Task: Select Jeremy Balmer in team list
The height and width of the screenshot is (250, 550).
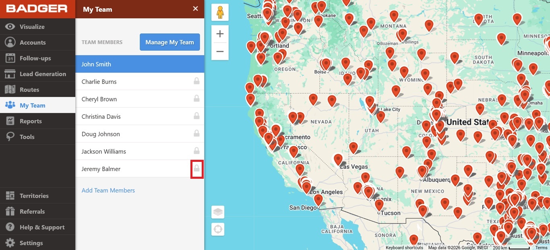Action: point(140,169)
